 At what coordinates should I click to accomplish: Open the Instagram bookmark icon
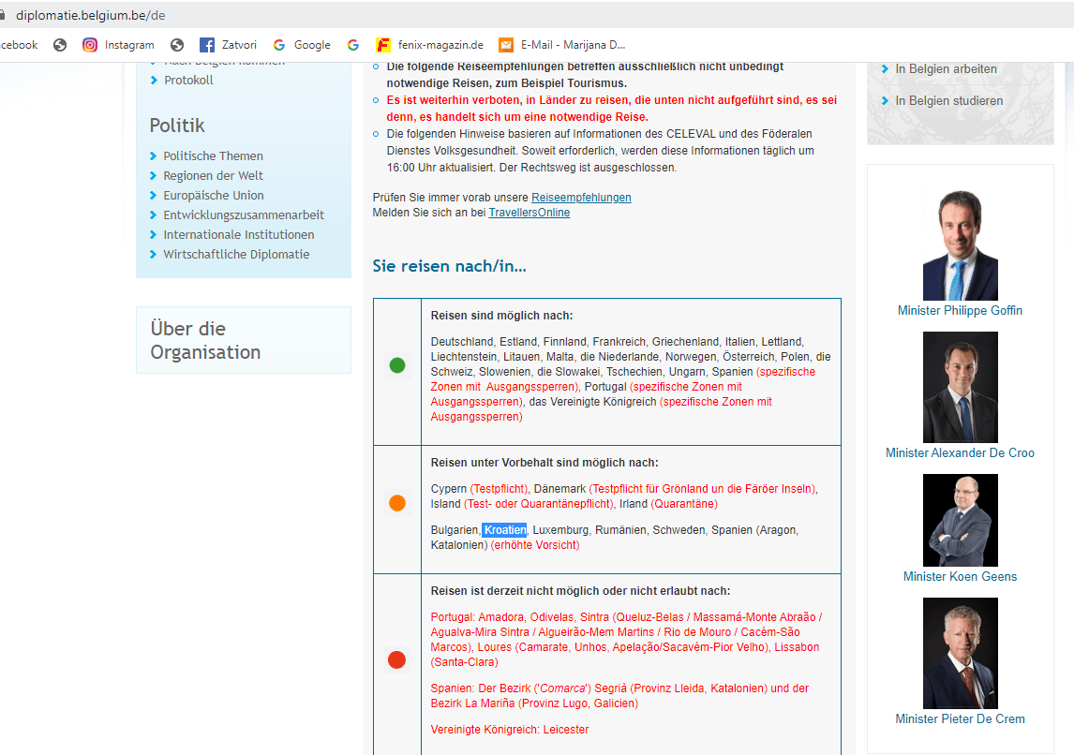pos(90,45)
